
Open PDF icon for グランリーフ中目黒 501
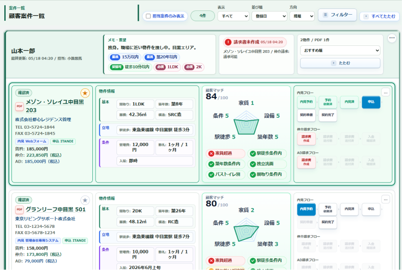pyautogui.click(x=19, y=209)
